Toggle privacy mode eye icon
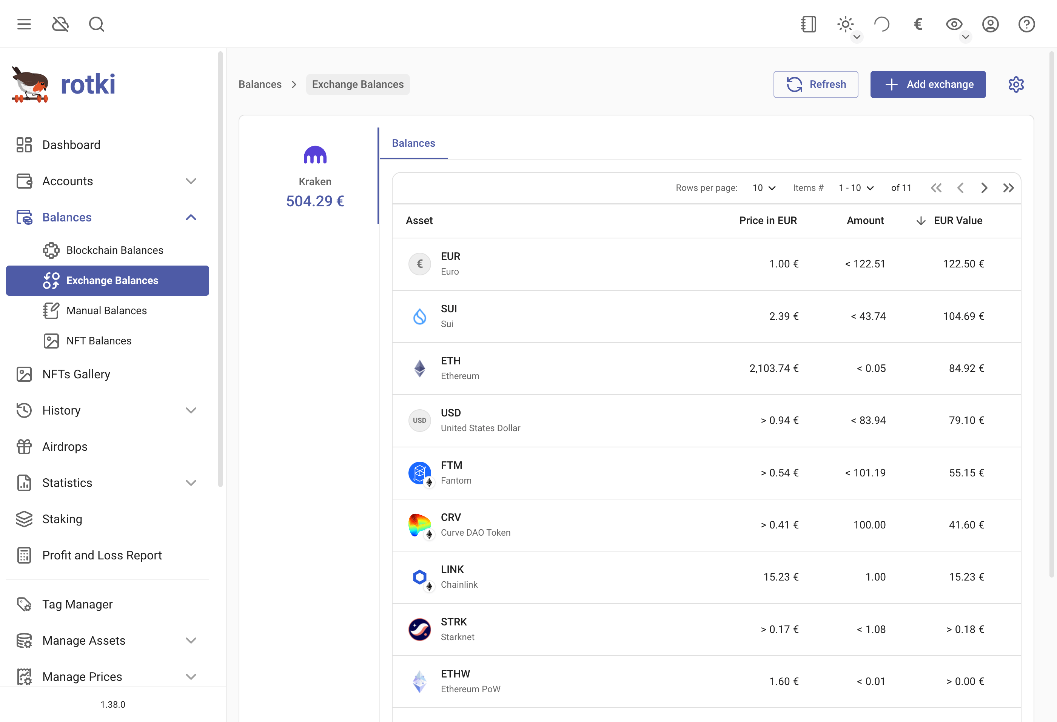The height and width of the screenshot is (722, 1057). [954, 24]
